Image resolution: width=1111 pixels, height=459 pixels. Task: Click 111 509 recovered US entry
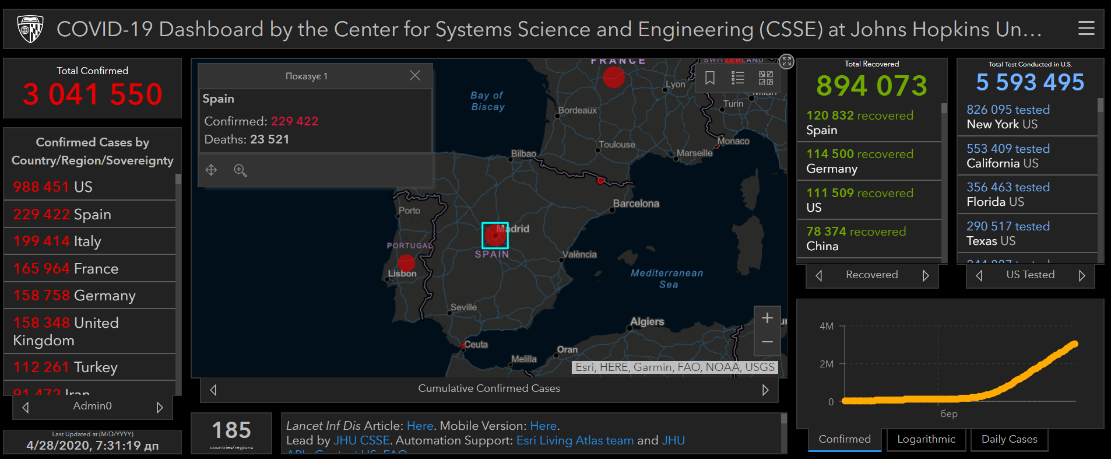pos(869,200)
